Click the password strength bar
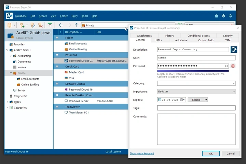246x164 pixels. tap(193, 71)
